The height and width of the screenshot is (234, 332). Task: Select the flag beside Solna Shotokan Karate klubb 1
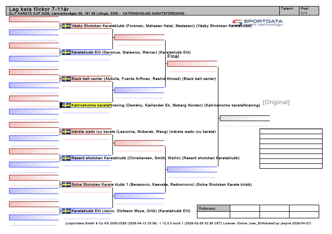pos(66,184)
